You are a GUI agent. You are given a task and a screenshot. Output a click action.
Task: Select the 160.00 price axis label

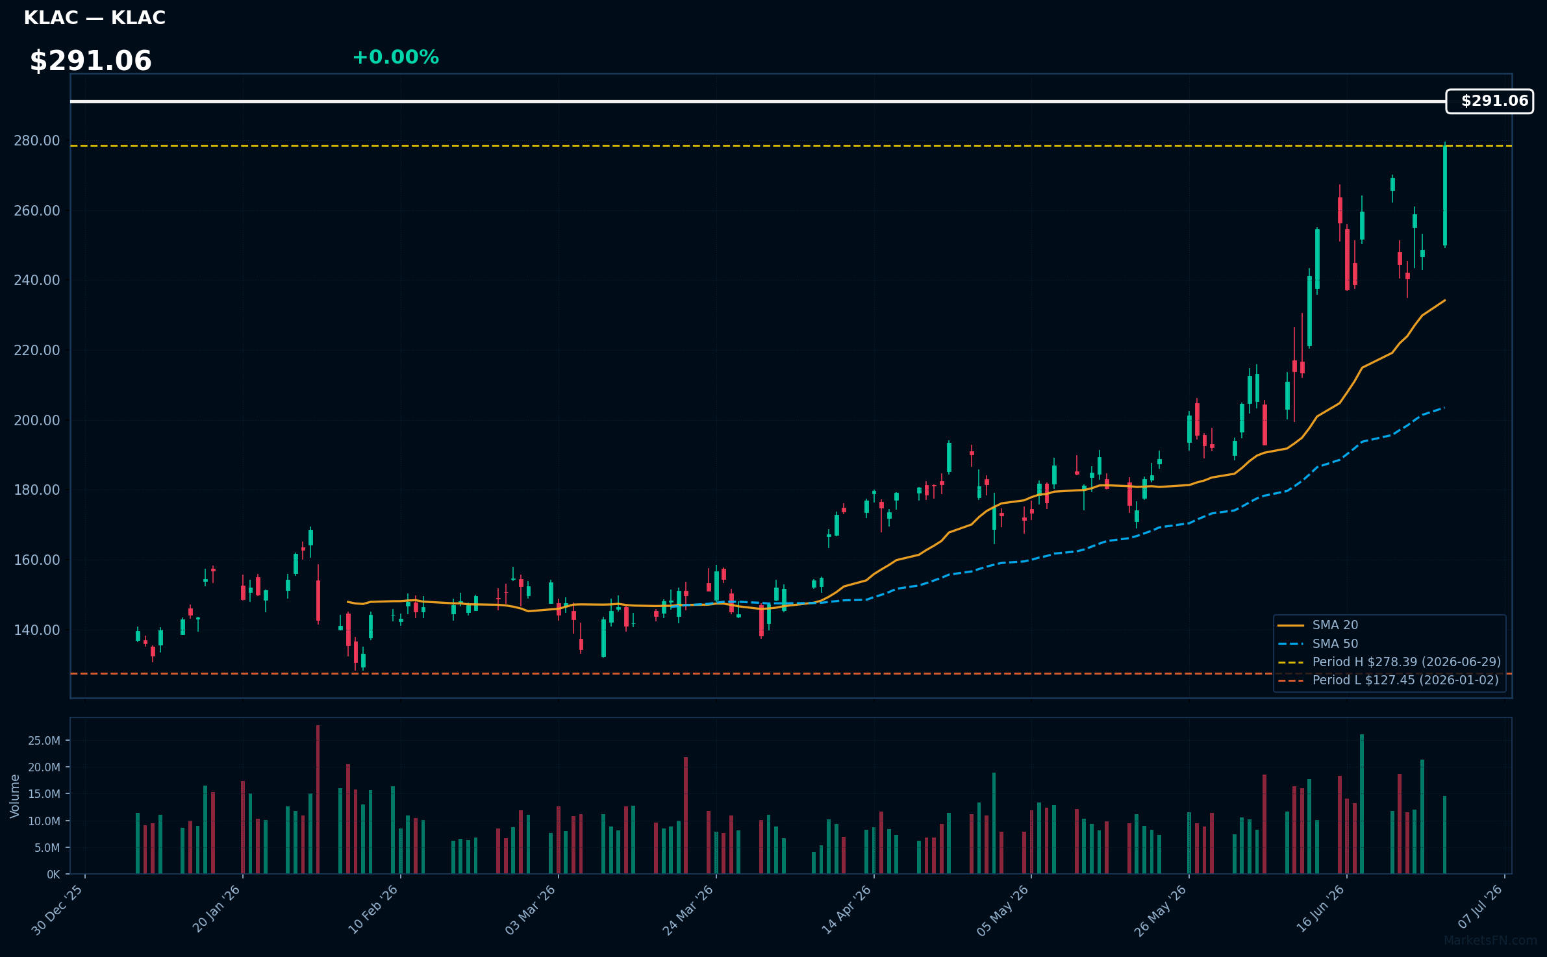click(x=37, y=560)
